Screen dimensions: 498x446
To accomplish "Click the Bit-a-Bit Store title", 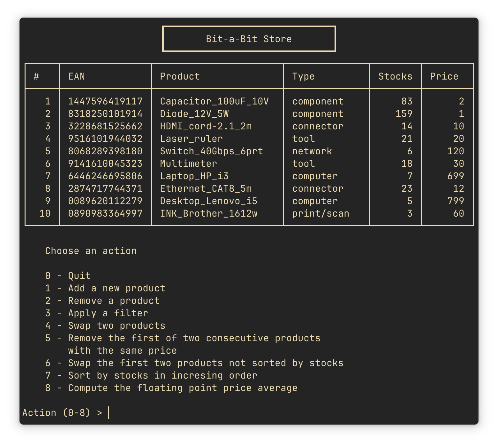I will coord(249,39).
